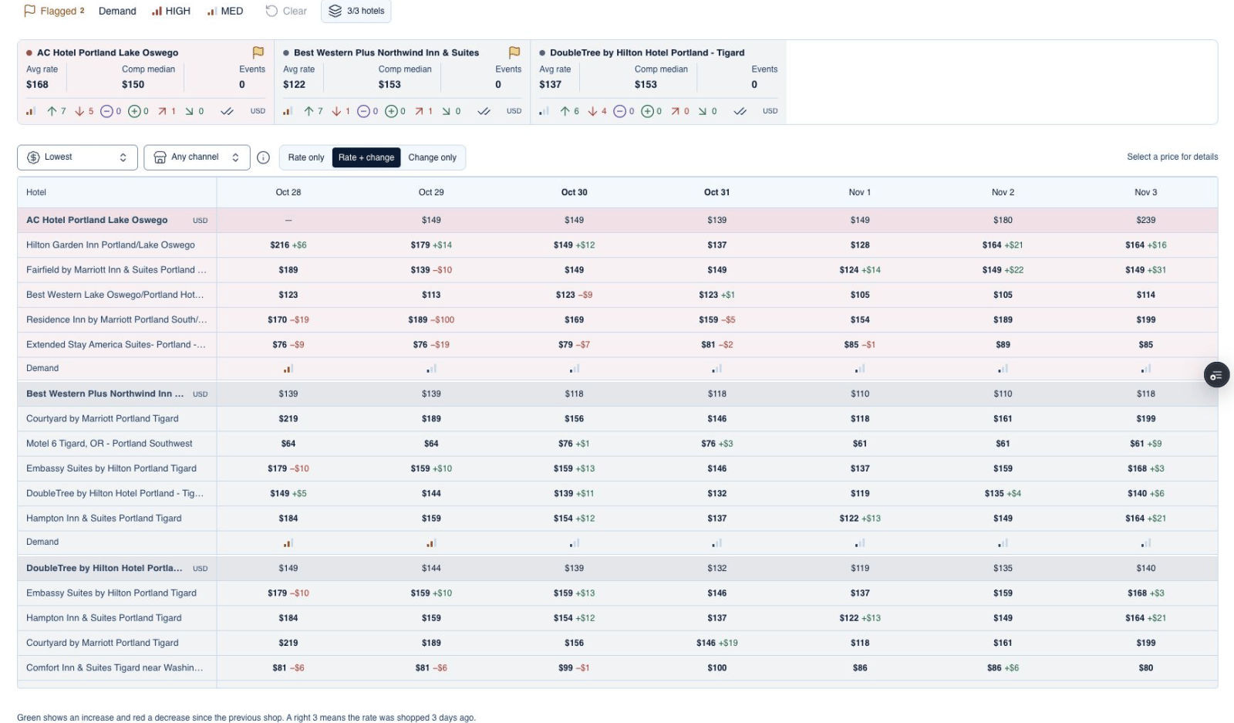Click the double-check icon on Best Western Plus card
This screenshot has height=723, width=1234.
coord(484,111)
